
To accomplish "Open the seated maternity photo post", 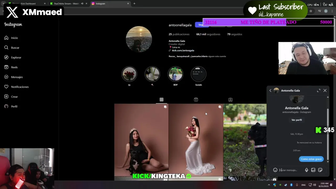I will click(141, 140).
